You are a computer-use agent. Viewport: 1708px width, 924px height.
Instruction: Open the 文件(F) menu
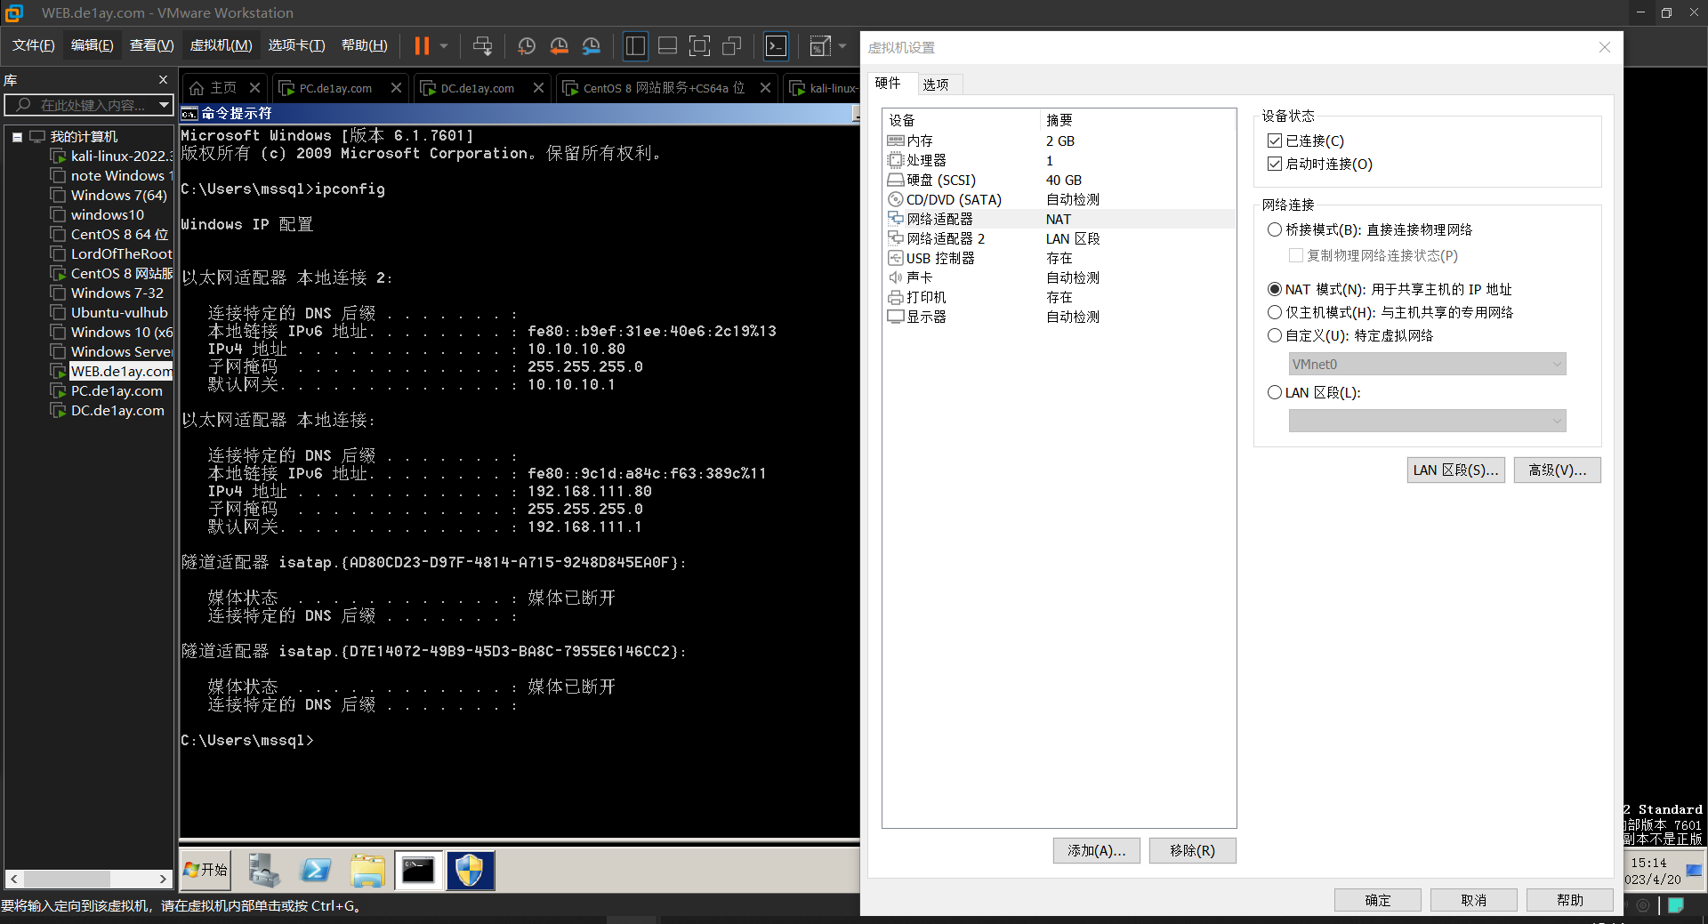[33, 44]
